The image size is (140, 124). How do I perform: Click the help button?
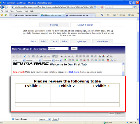point(74,48)
